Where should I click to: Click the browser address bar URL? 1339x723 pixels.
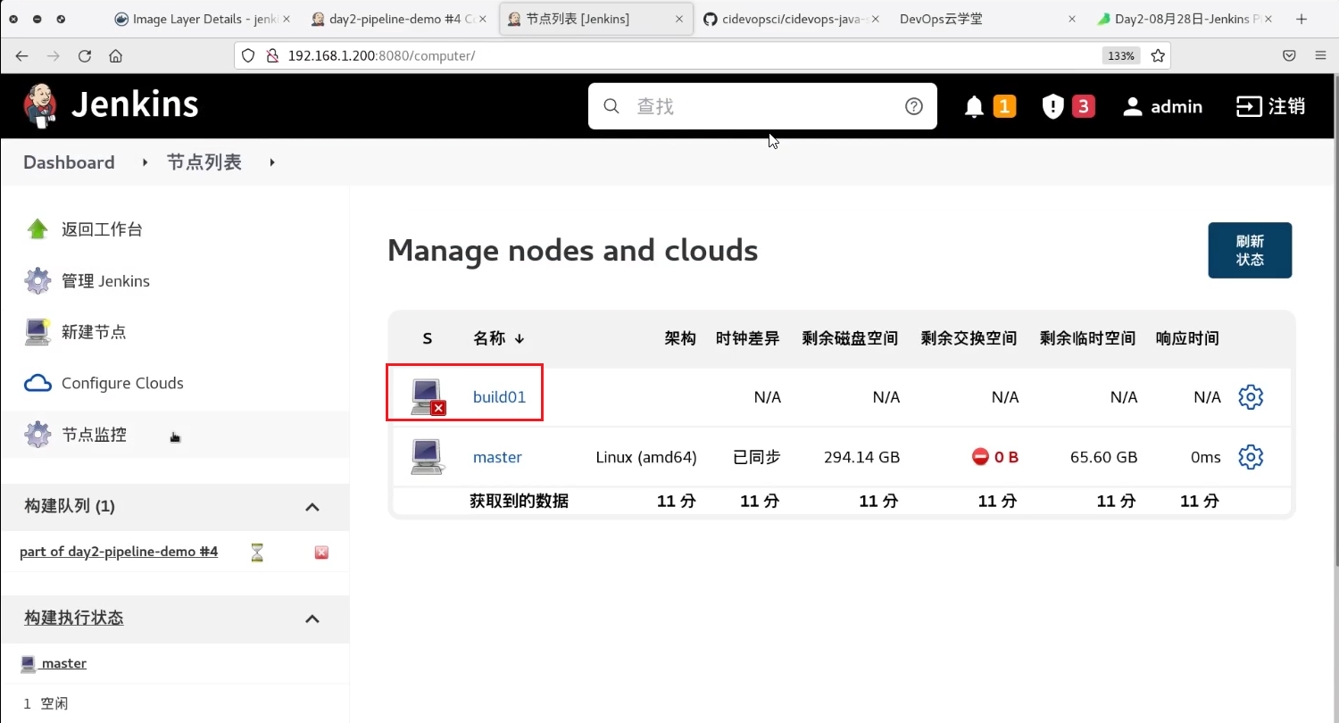[381, 55]
